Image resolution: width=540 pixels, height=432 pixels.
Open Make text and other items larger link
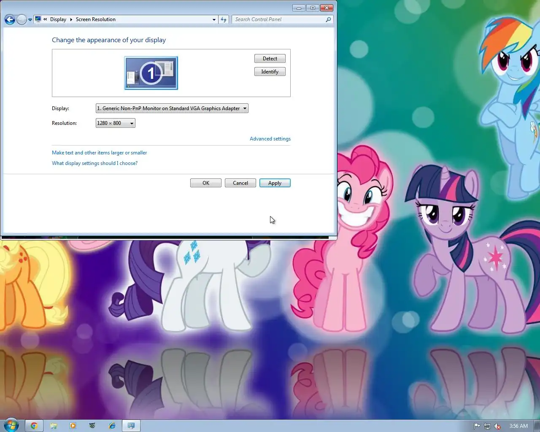[100, 153]
